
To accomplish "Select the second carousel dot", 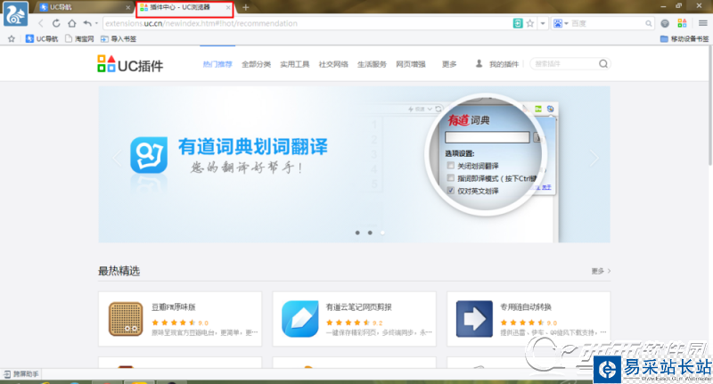I will [x=370, y=233].
